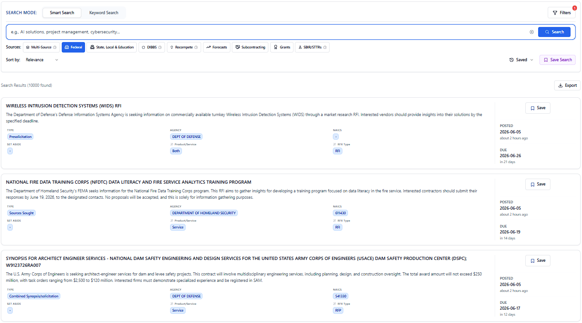
Task: Switch to Keyword Search mode
Action: tap(104, 13)
